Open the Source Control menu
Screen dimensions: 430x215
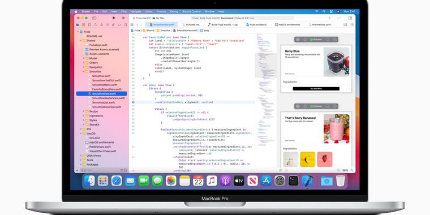191,11
